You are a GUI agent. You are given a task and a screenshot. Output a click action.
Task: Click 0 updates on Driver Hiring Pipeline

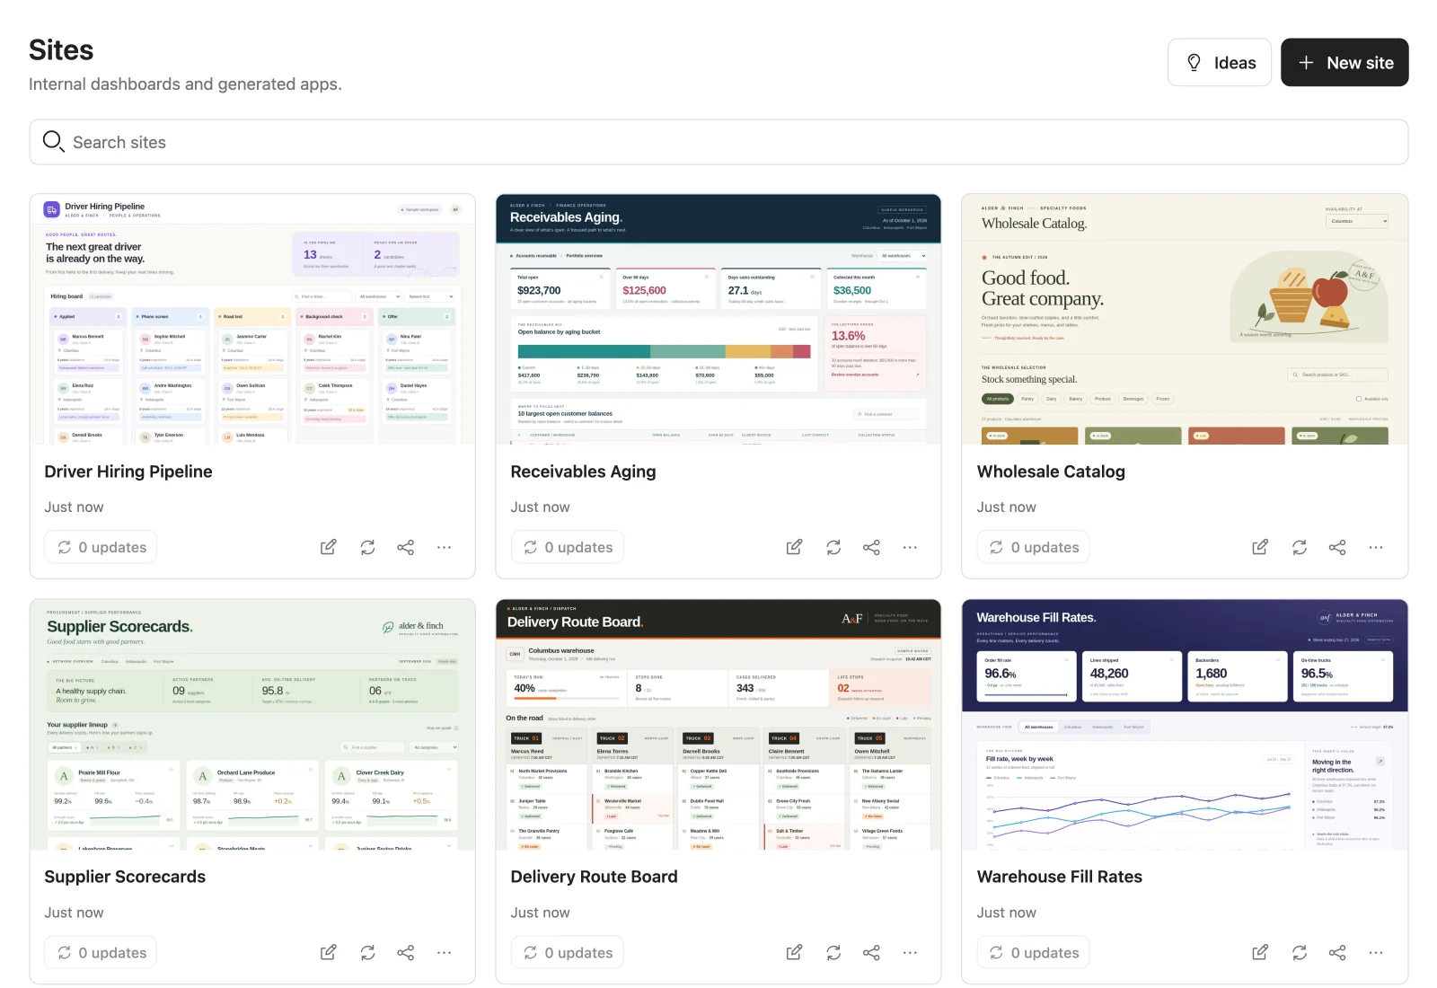pos(101,547)
